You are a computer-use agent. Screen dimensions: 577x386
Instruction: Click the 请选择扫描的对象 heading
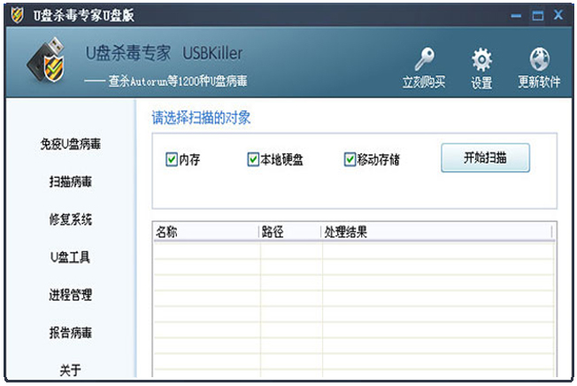201,118
